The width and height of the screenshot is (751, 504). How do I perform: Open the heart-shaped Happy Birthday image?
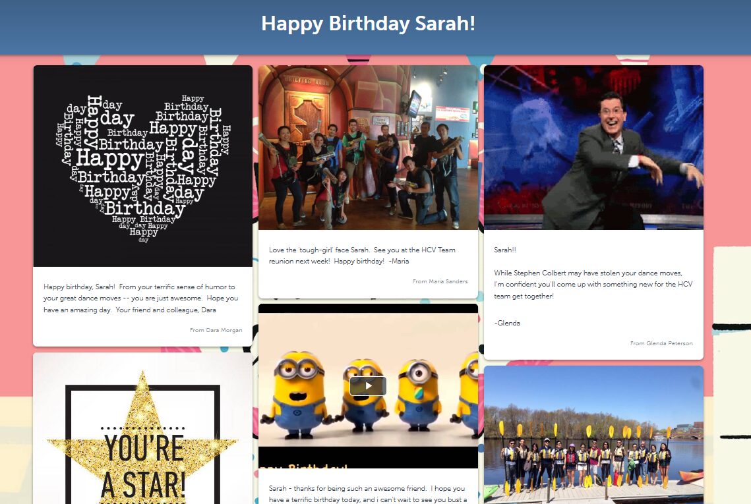(142, 166)
